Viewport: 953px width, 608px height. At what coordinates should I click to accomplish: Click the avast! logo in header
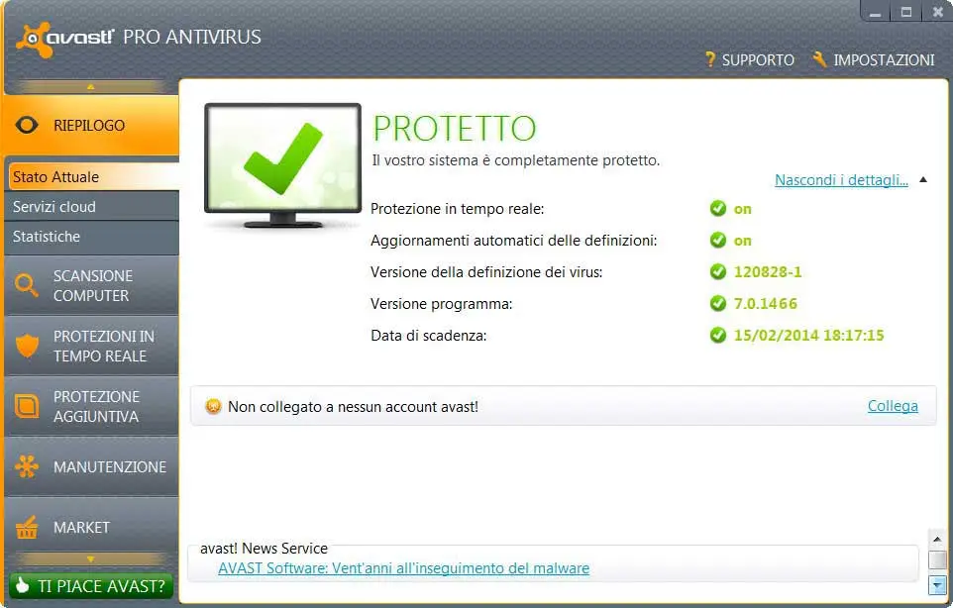[x=64, y=39]
